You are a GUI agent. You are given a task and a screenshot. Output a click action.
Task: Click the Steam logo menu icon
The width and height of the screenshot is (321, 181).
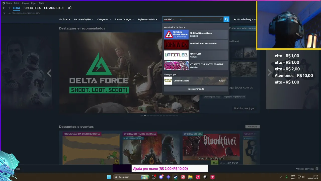point(4,3)
